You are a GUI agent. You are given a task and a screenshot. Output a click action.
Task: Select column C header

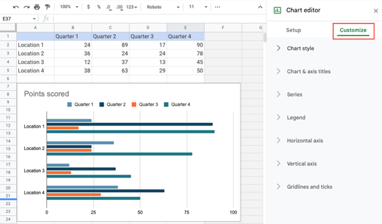click(x=110, y=28)
